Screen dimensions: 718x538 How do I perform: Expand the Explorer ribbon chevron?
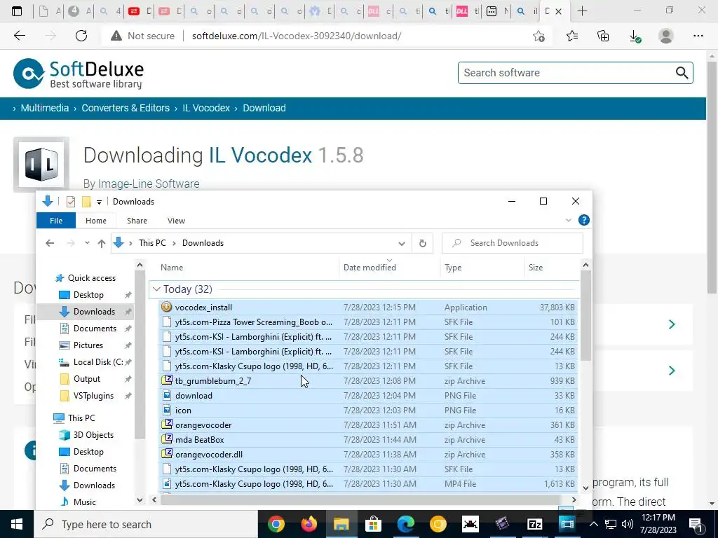(x=568, y=221)
